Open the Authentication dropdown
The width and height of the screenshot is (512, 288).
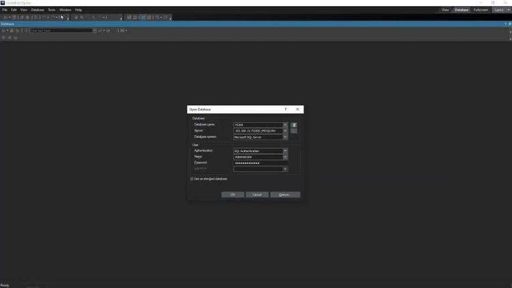(285, 151)
